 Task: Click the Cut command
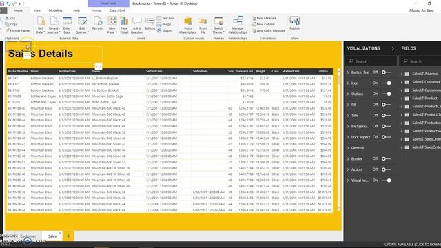coord(10,18)
